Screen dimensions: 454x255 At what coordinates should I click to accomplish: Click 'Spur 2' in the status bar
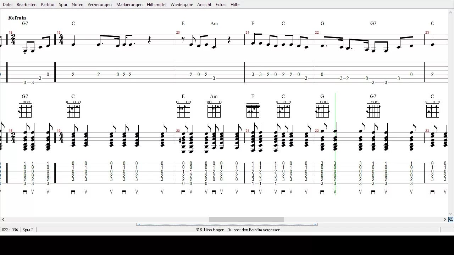[x=28, y=230]
